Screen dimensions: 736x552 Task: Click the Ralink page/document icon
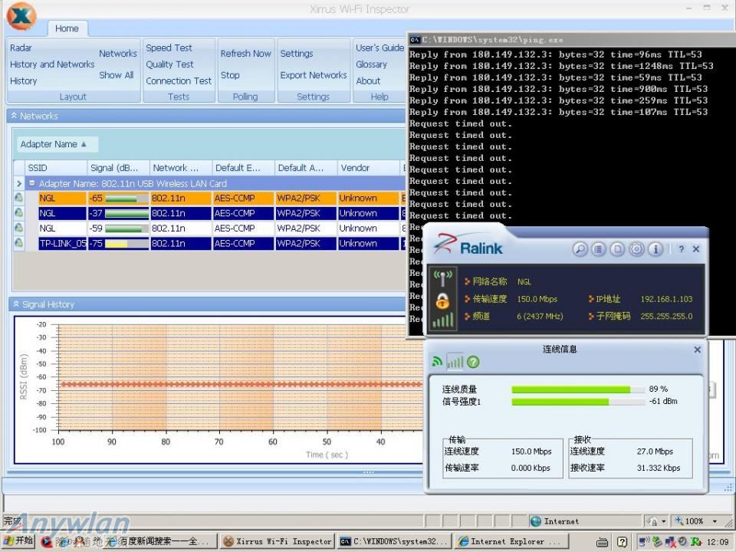point(617,248)
